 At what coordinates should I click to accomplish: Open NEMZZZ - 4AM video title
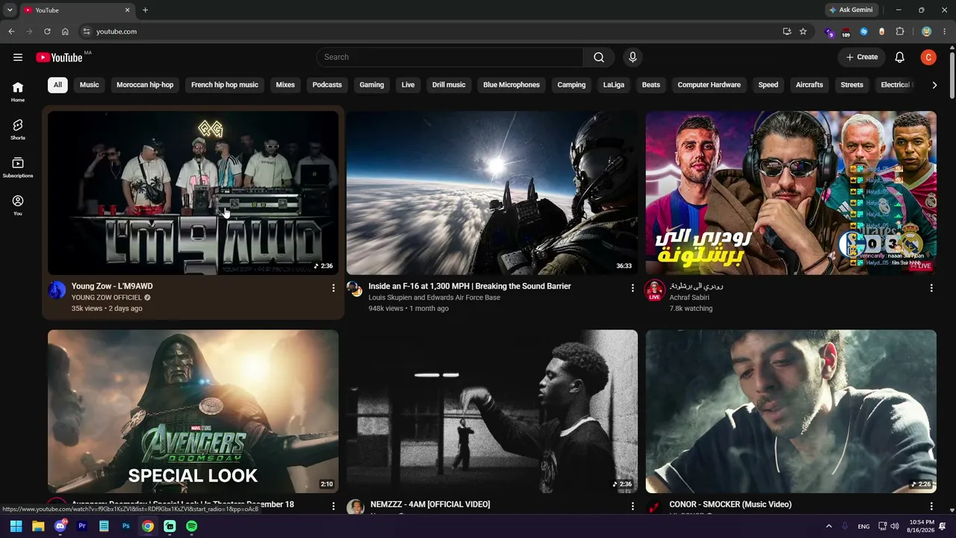(429, 504)
